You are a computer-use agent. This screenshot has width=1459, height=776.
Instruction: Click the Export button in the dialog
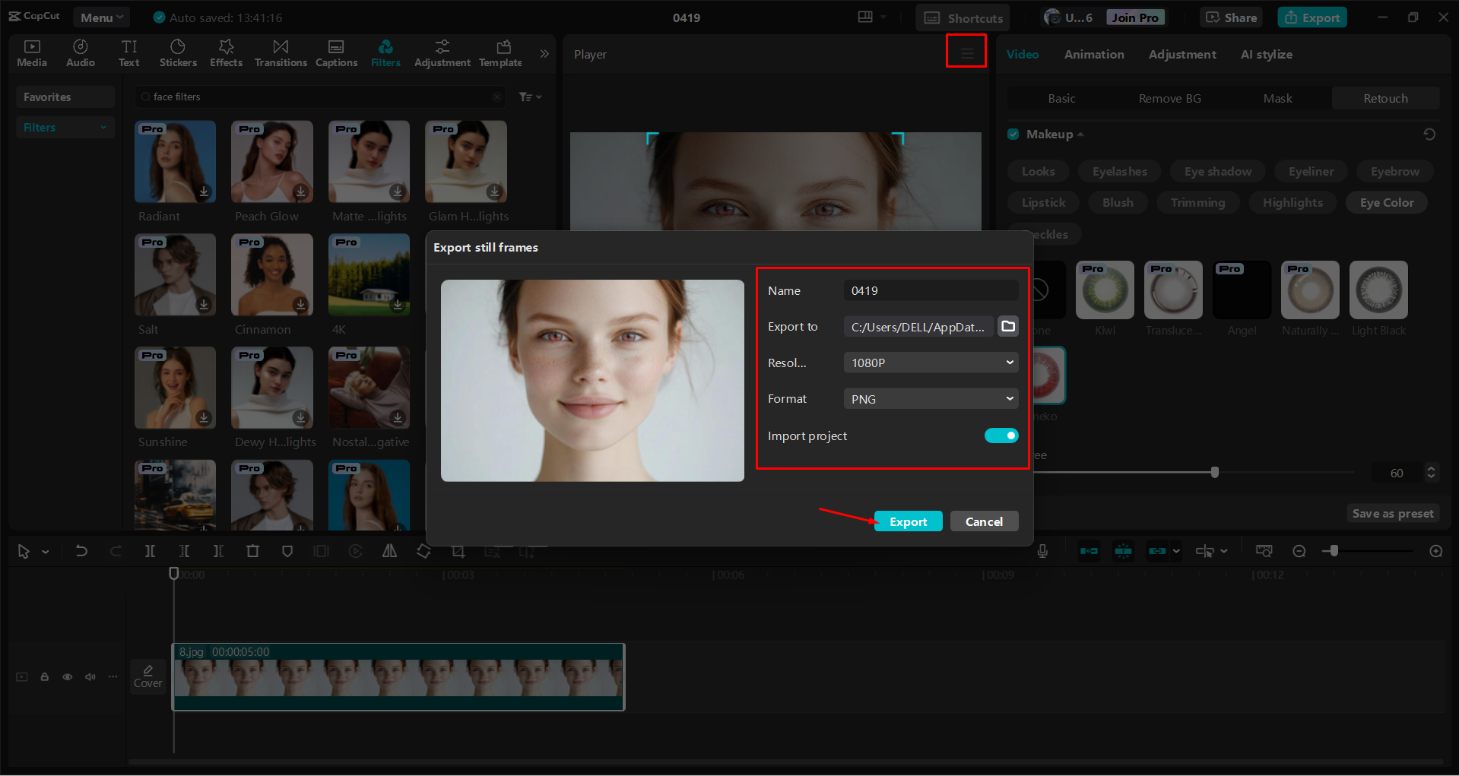(908, 521)
